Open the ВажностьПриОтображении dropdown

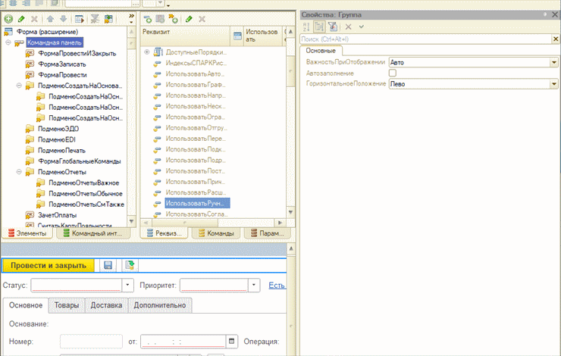click(554, 62)
